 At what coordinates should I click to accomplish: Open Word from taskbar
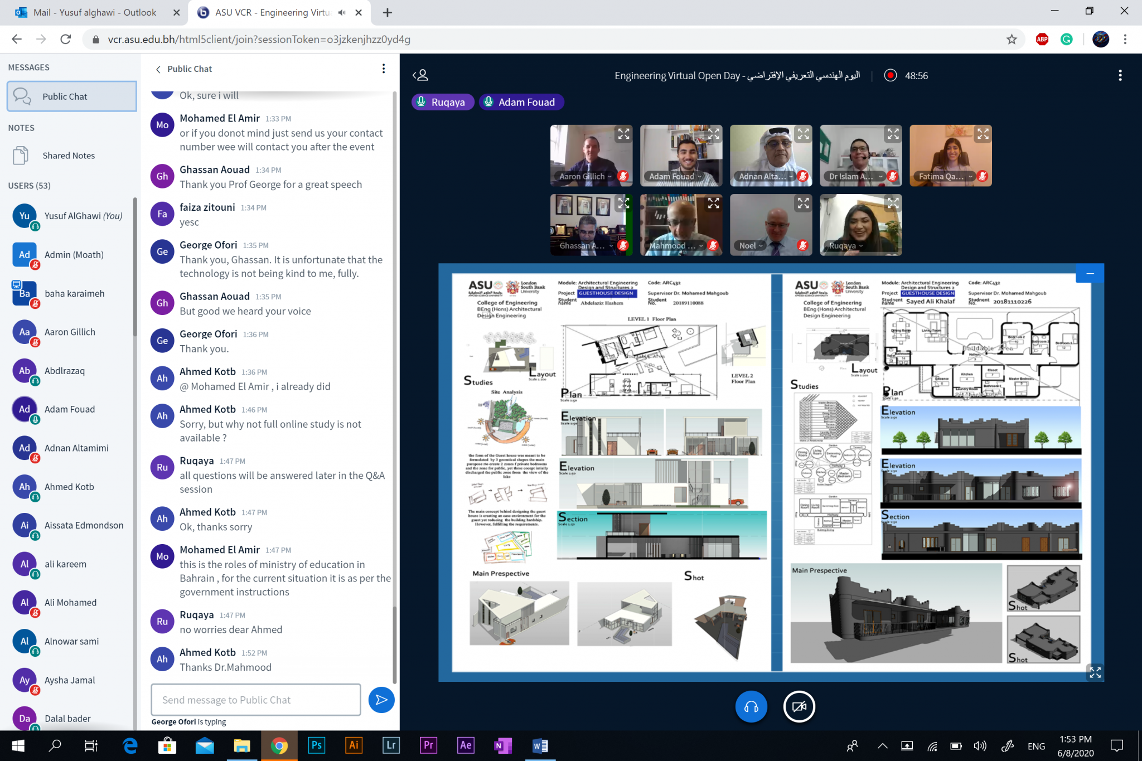tap(540, 745)
